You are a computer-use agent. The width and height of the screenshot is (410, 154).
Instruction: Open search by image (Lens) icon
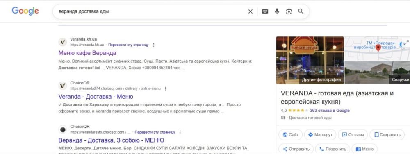[x=289, y=11]
